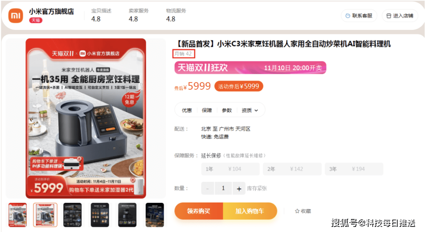
Task: Select the last product thumbnail image
Action: 155,215
